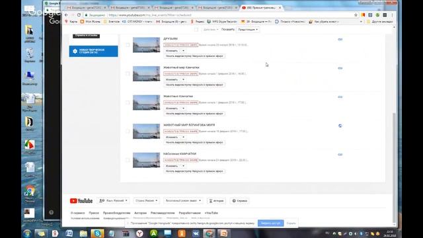423x238 pixels.
Task: Open the Word icon in the taskbar
Action: (x=69, y=233)
